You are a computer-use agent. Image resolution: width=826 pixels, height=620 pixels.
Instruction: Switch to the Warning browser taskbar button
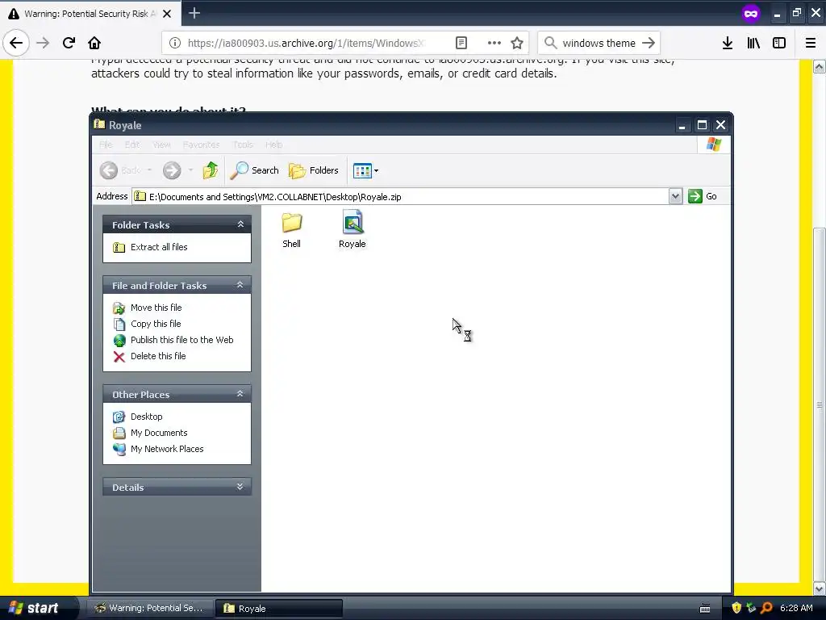[x=149, y=608]
